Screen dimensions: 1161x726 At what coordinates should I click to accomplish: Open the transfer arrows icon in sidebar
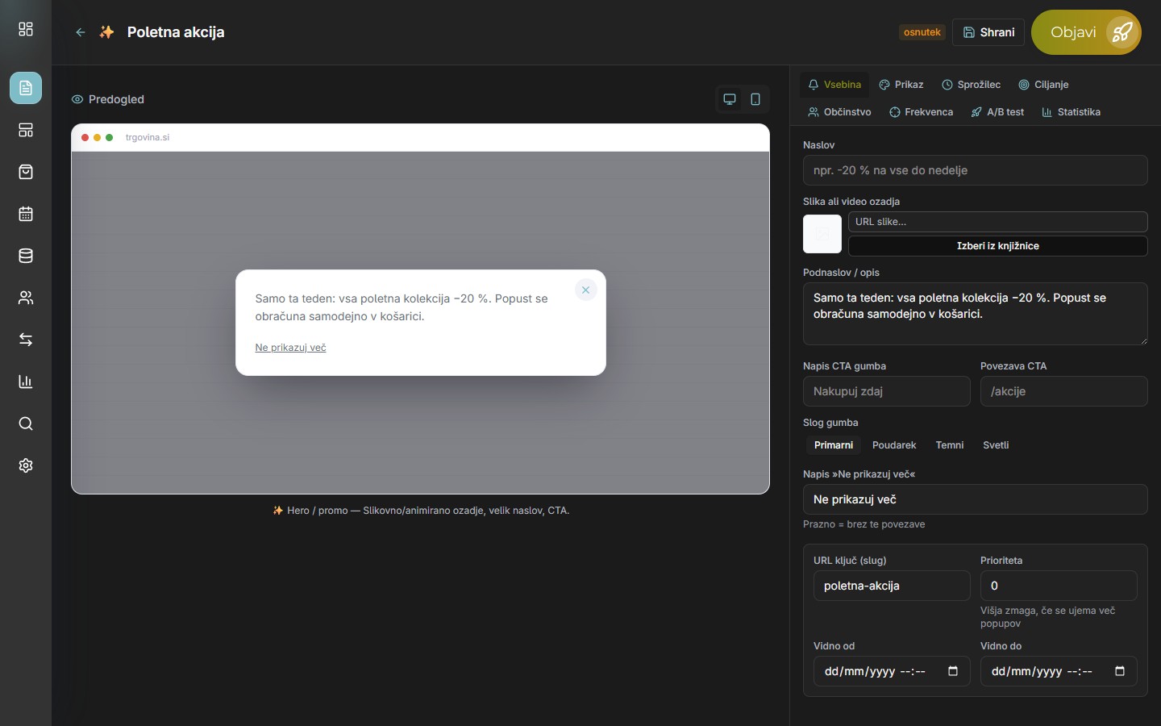(26, 340)
